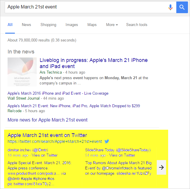Screen dimensions: 190x189
Task: Switch to the Images tab
Action: coord(72,25)
